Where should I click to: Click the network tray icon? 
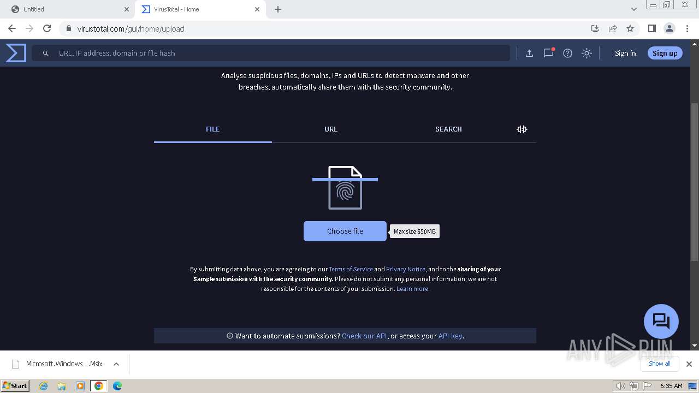coord(633,386)
